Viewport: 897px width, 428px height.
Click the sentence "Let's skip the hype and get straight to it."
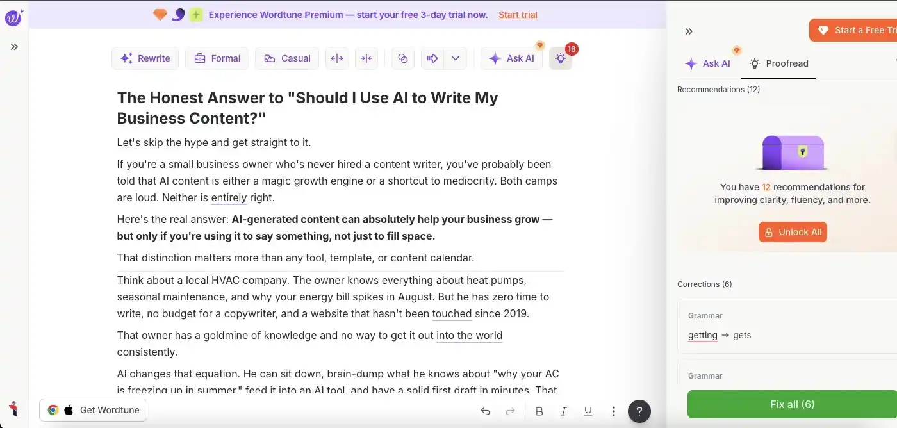[x=214, y=142]
